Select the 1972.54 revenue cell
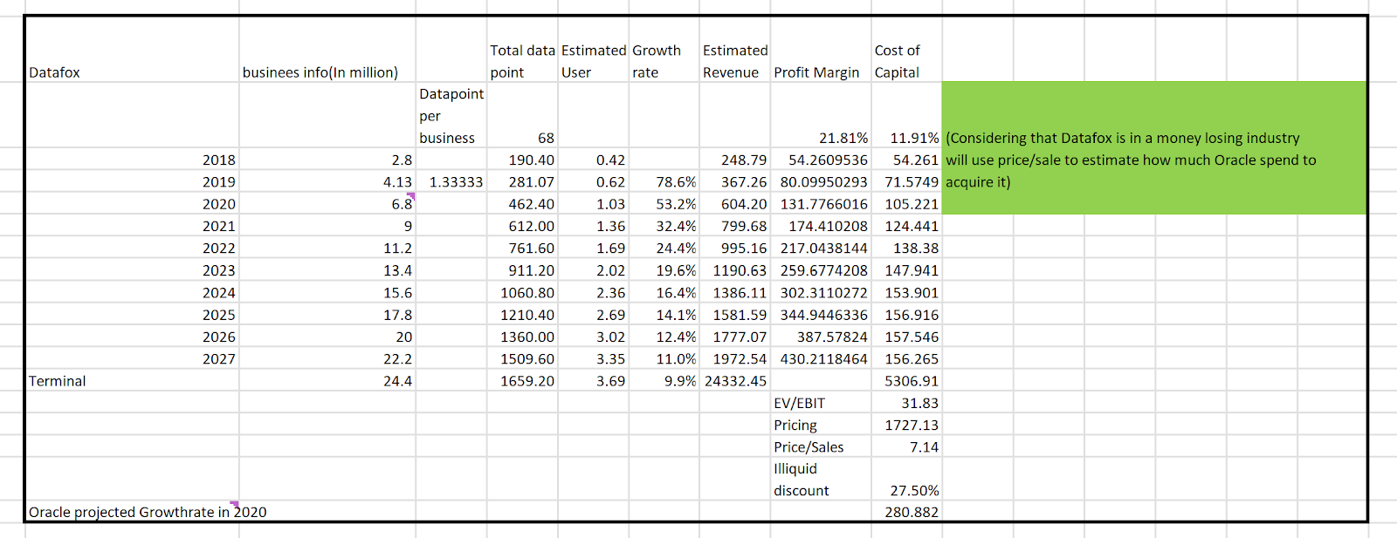The height and width of the screenshot is (538, 1397). [735, 358]
